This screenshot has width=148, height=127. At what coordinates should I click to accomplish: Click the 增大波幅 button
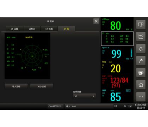(16, 86)
